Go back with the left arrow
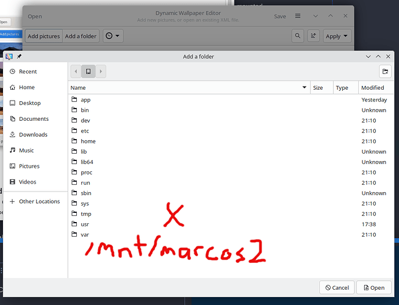Image resolution: width=399 pixels, height=305 pixels. (x=76, y=71)
